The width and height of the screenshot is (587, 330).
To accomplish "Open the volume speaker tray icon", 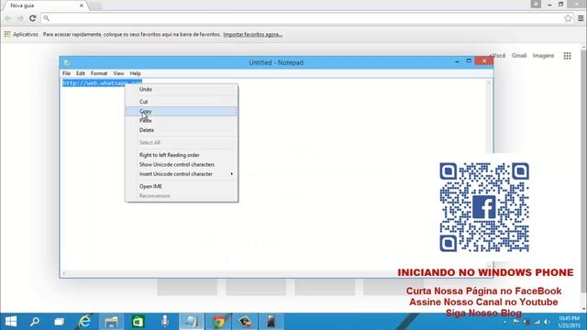I will [548, 322].
